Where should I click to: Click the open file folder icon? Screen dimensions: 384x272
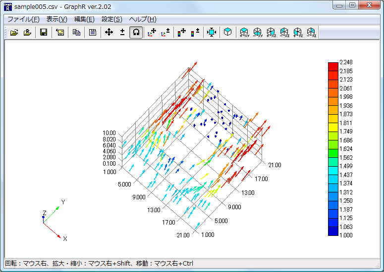click(x=14, y=33)
